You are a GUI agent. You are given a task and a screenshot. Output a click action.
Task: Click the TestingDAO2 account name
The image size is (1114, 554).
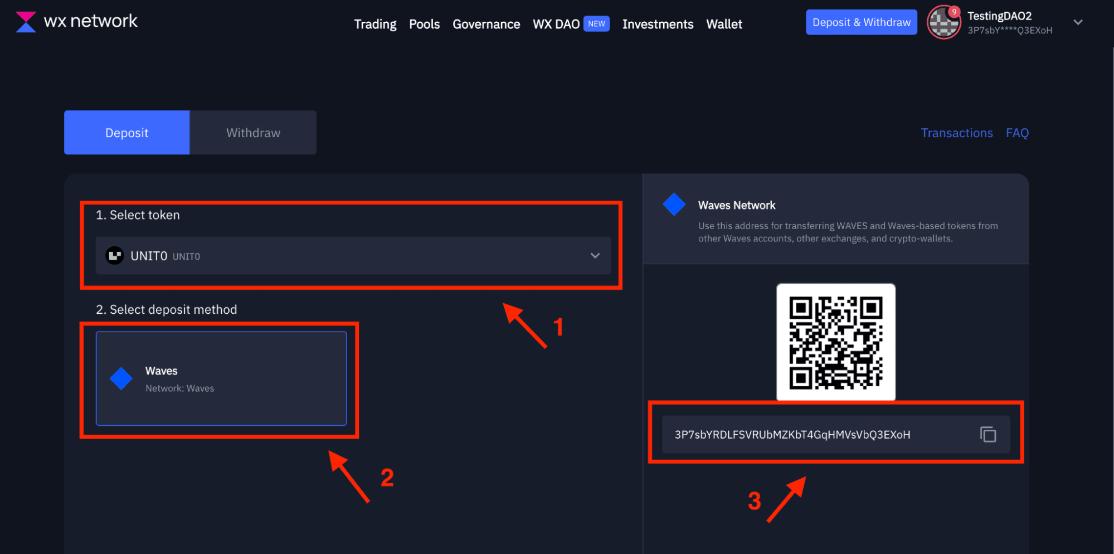click(x=999, y=16)
